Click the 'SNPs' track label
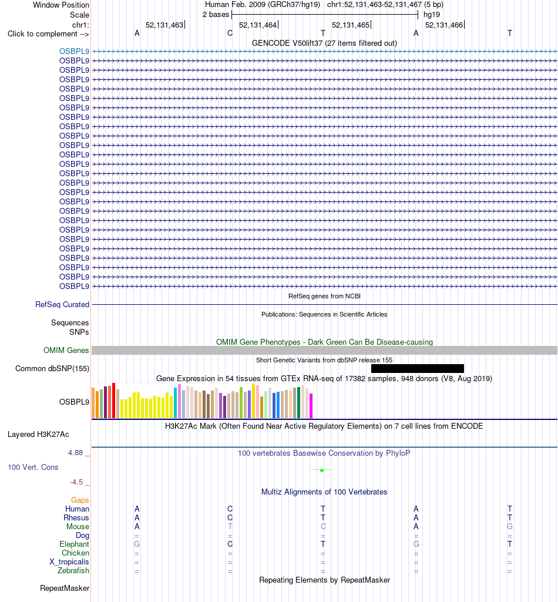 coord(79,332)
